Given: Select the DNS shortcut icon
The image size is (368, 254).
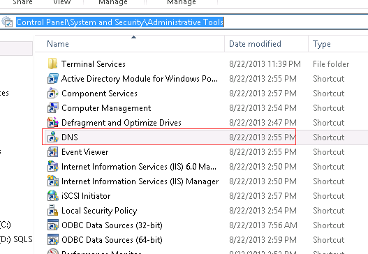Looking at the screenshot, I should (52, 137).
